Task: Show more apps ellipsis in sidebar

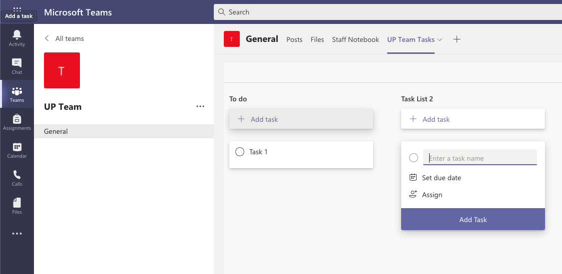Action: coord(17,234)
